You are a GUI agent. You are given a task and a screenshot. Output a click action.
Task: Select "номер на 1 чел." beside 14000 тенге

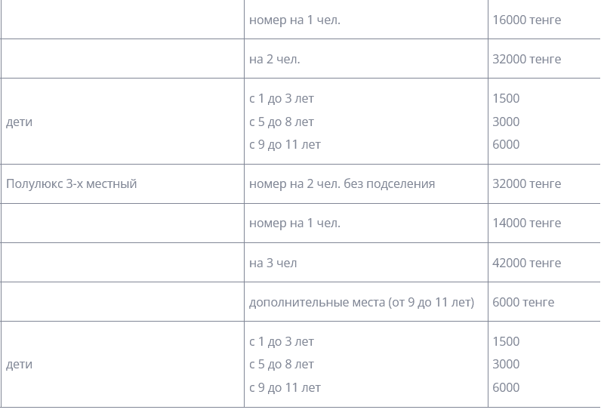294,223
